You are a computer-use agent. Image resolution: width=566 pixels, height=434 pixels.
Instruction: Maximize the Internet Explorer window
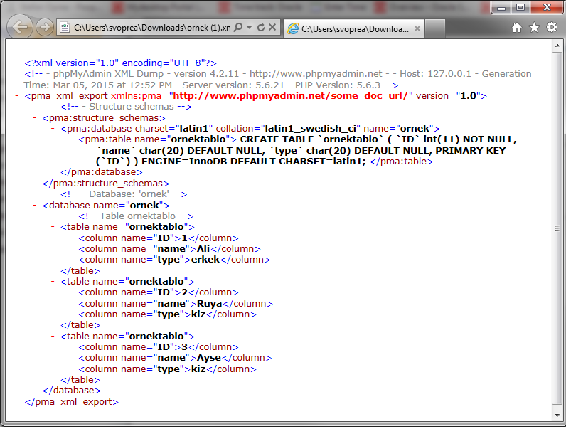(520, 7)
